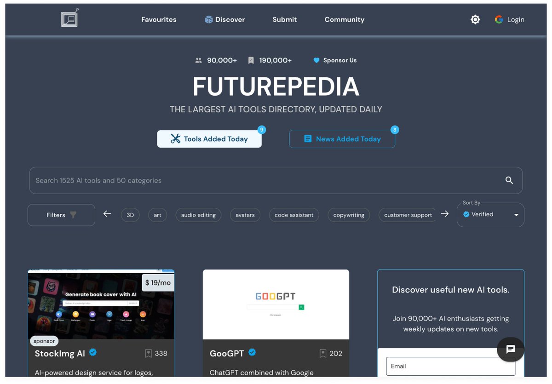Click the verified badge in Sort By

(x=466, y=214)
